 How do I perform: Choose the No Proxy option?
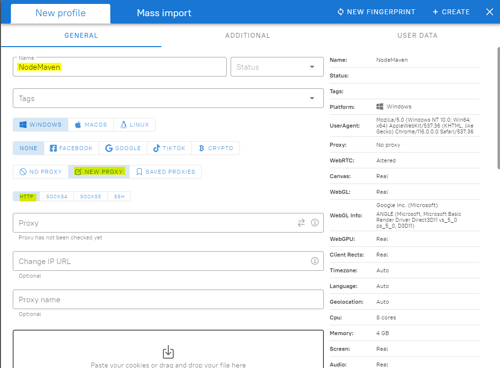click(41, 172)
